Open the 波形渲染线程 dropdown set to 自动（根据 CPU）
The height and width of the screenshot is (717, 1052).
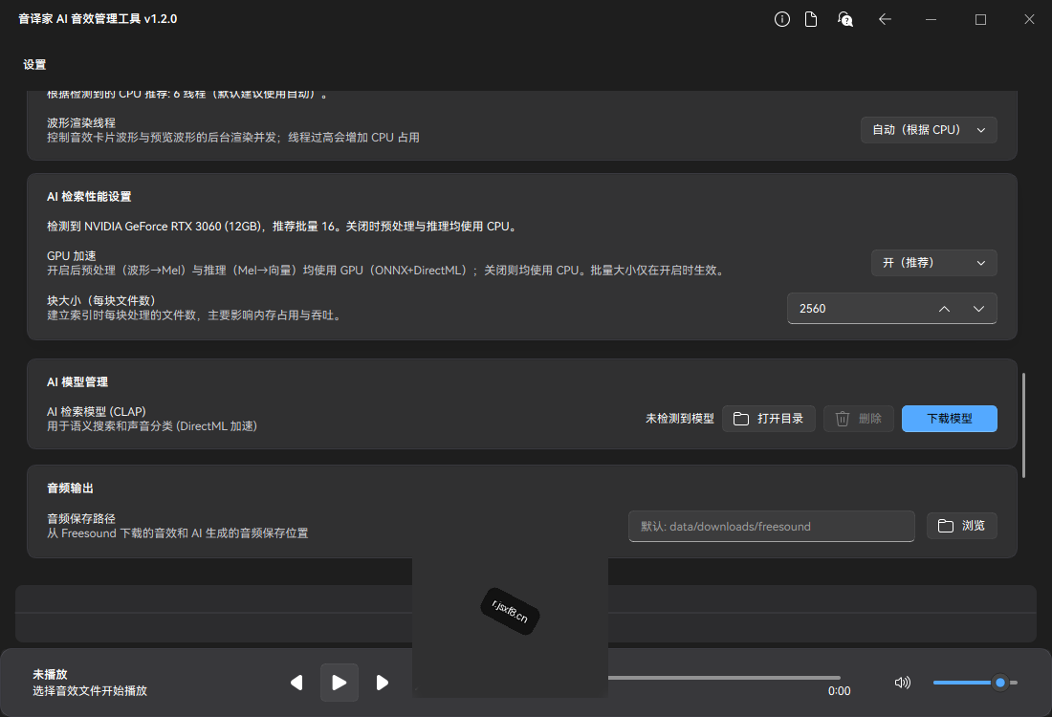pyautogui.click(x=929, y=130)
